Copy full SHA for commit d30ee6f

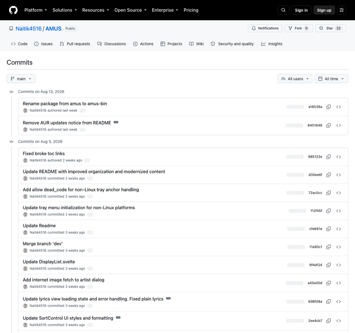click(x=328, y=175)
